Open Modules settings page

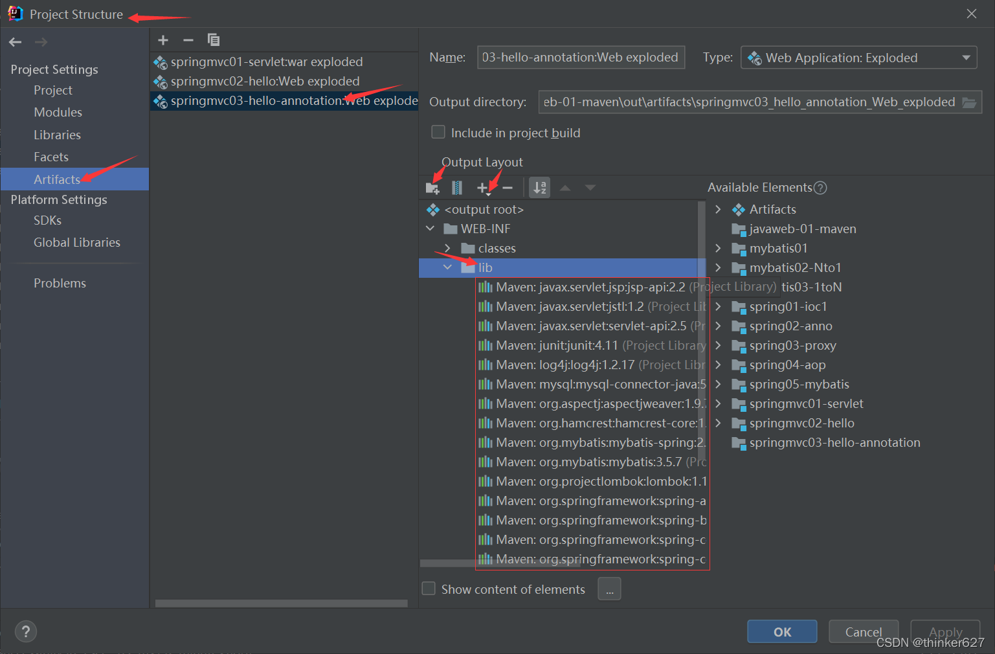click(x=58, y=112)
